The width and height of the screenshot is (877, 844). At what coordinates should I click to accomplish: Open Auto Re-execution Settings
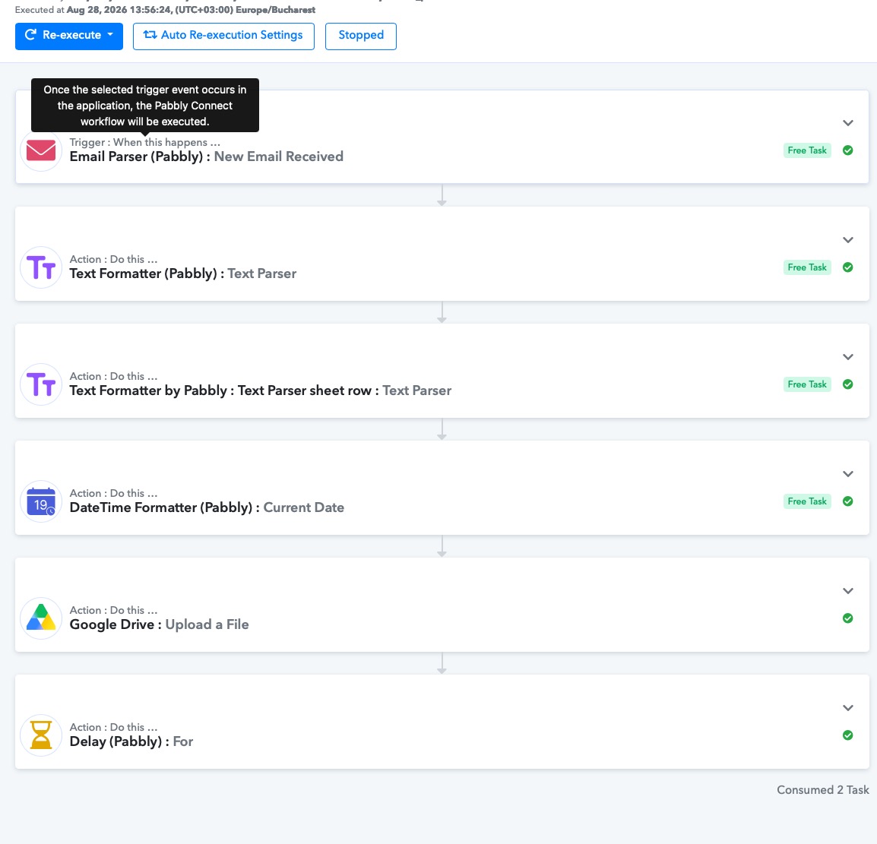(x=223, y=36)
